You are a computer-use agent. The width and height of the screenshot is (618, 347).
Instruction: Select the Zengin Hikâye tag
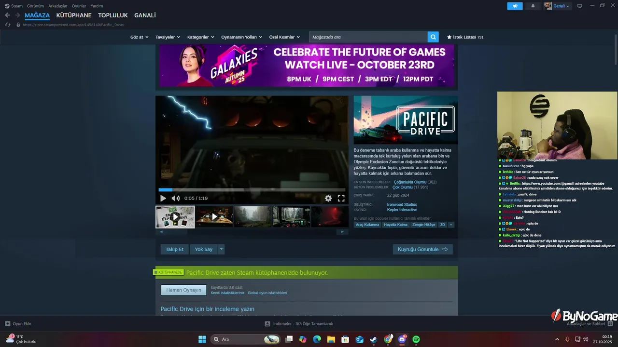424,225
